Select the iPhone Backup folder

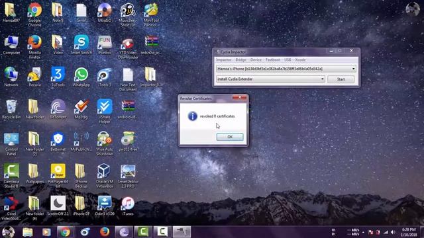81,176
